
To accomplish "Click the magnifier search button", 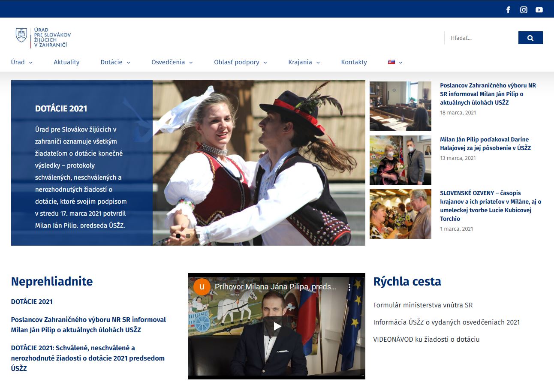I will tap(530, 38).
